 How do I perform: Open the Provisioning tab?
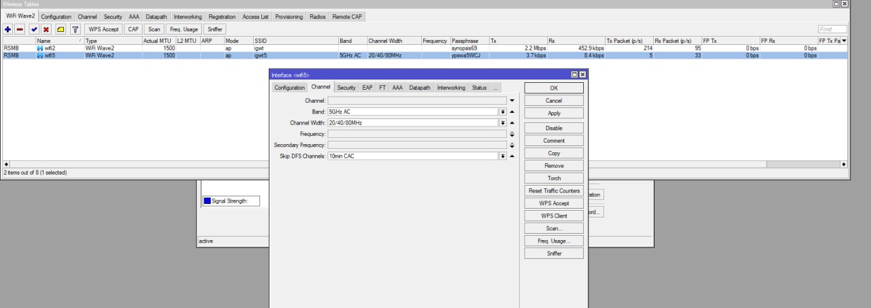point(289,16)
